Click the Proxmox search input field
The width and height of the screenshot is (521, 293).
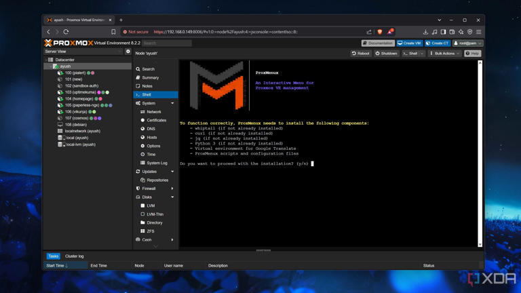pos(167,43)
